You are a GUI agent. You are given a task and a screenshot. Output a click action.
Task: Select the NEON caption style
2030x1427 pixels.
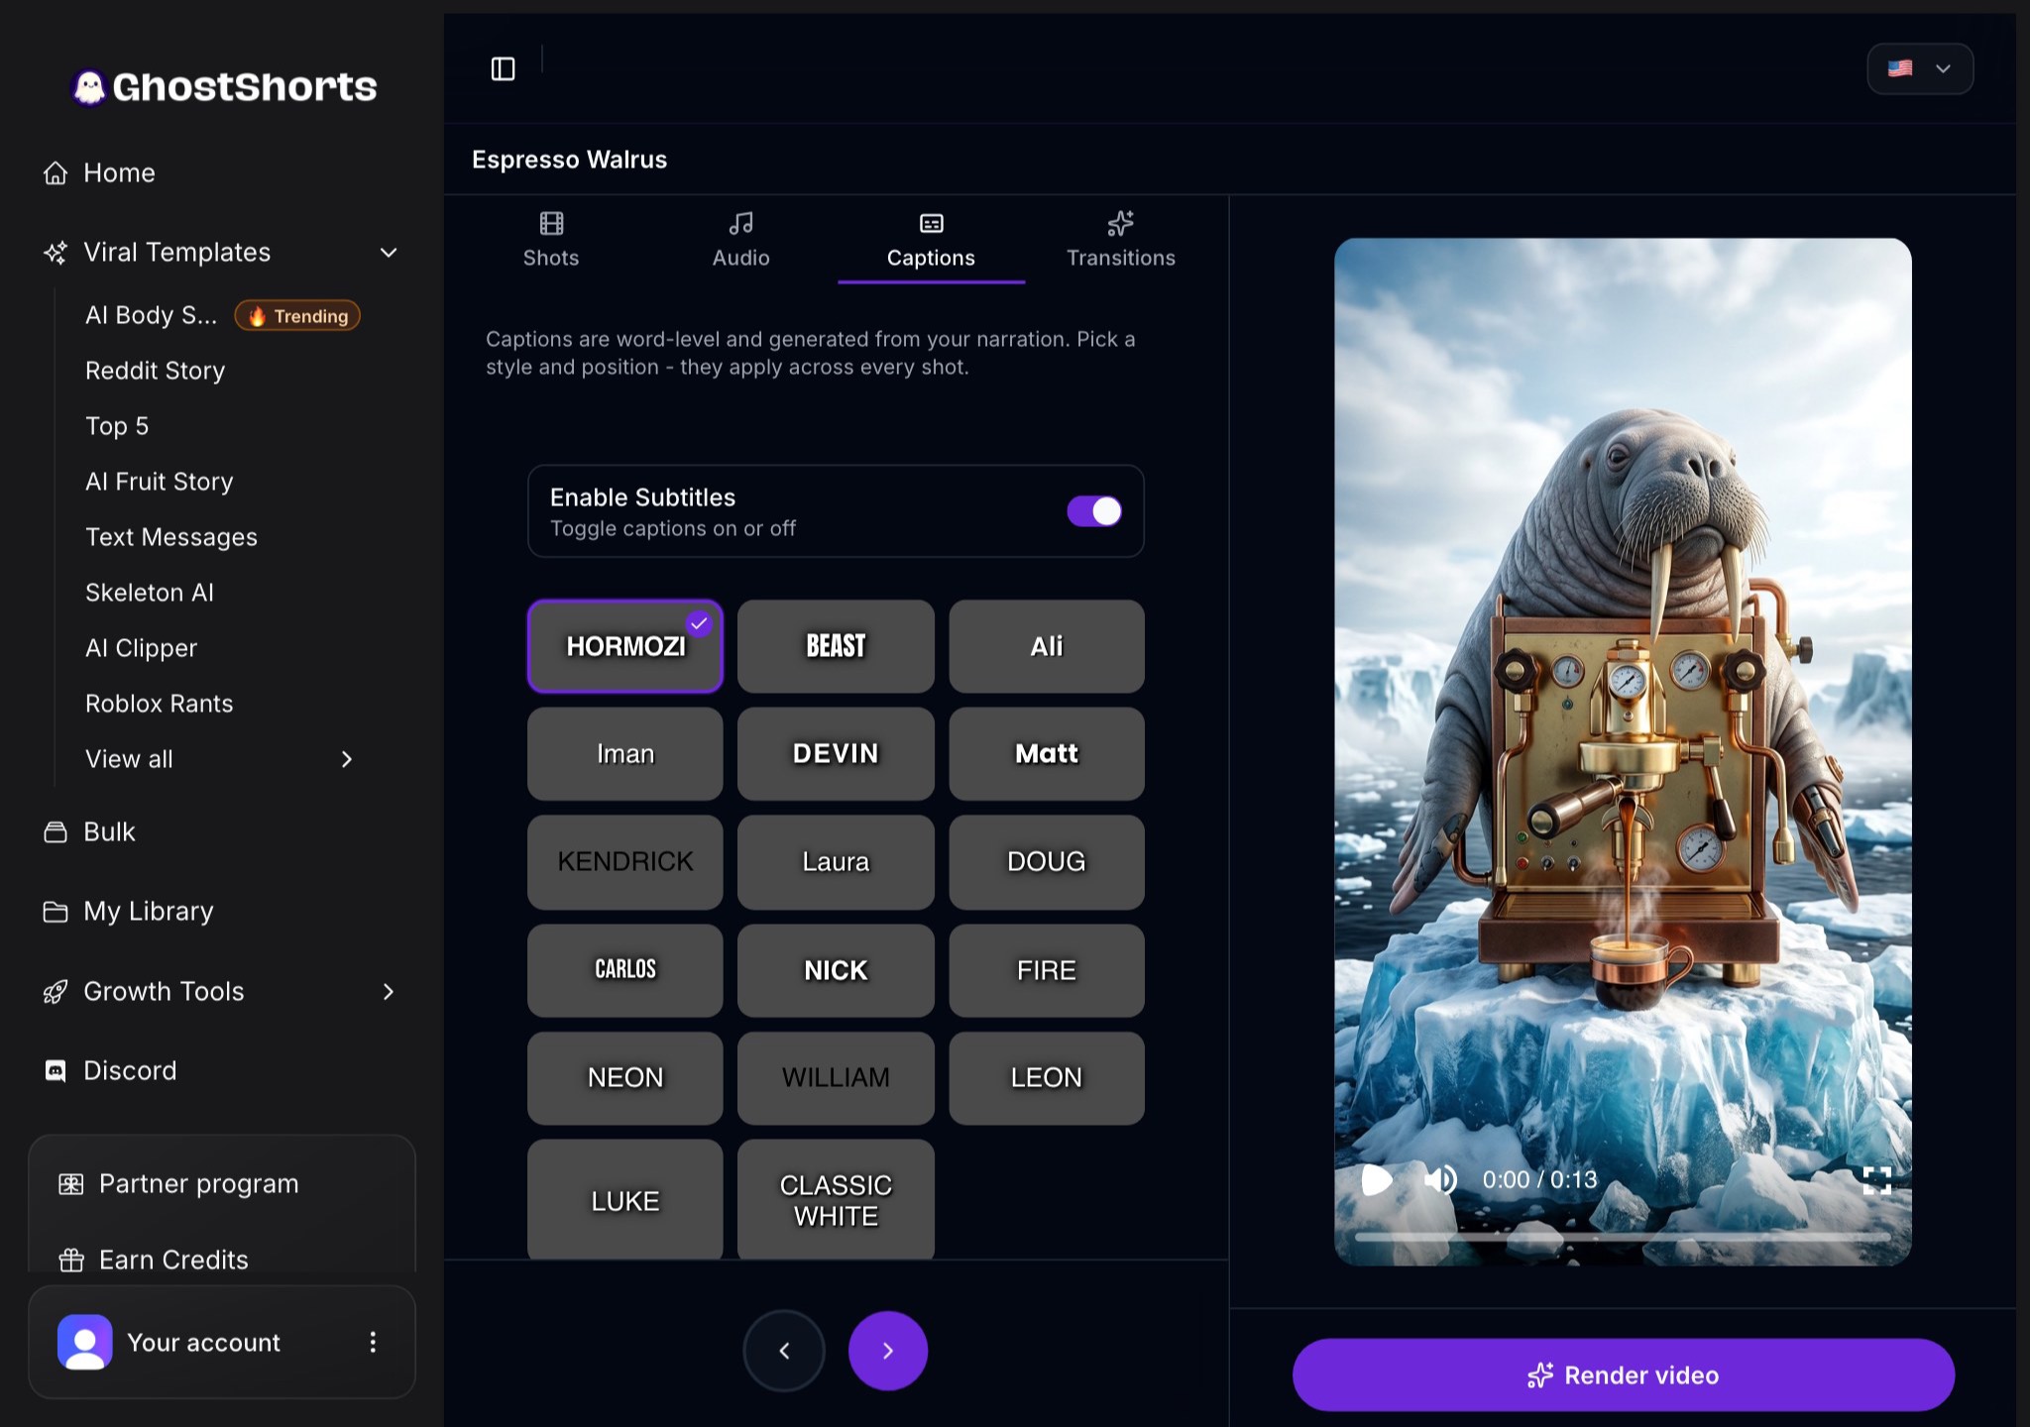coord(625,1077)
